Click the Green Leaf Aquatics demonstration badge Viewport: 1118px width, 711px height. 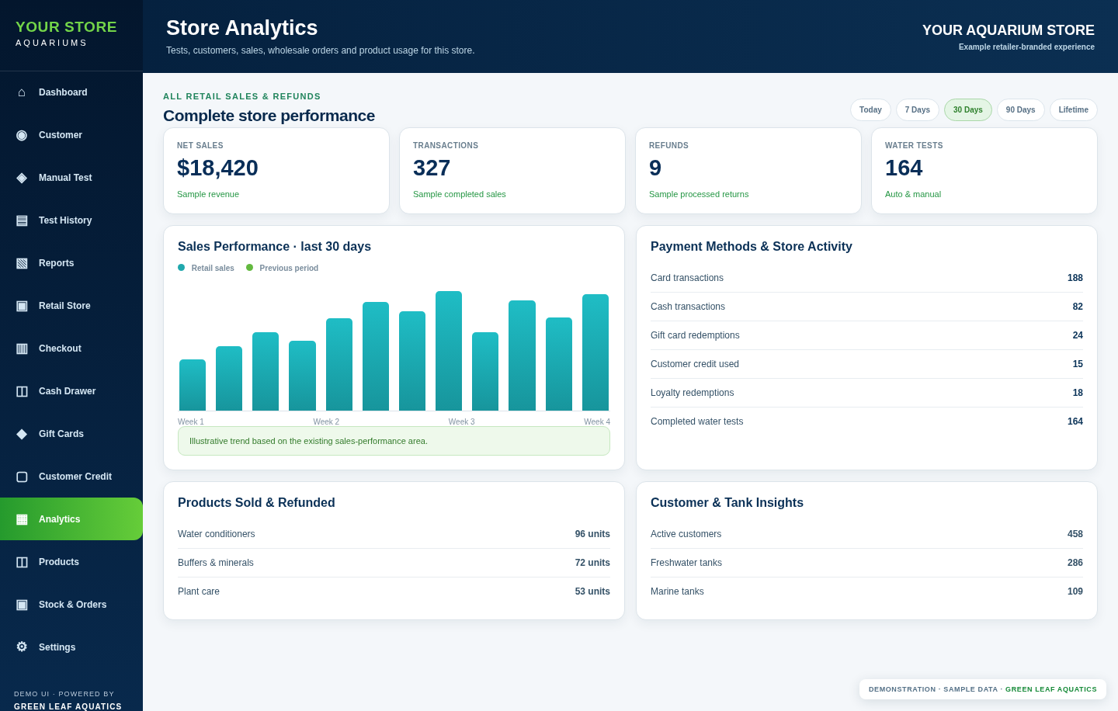coord(983,689)
